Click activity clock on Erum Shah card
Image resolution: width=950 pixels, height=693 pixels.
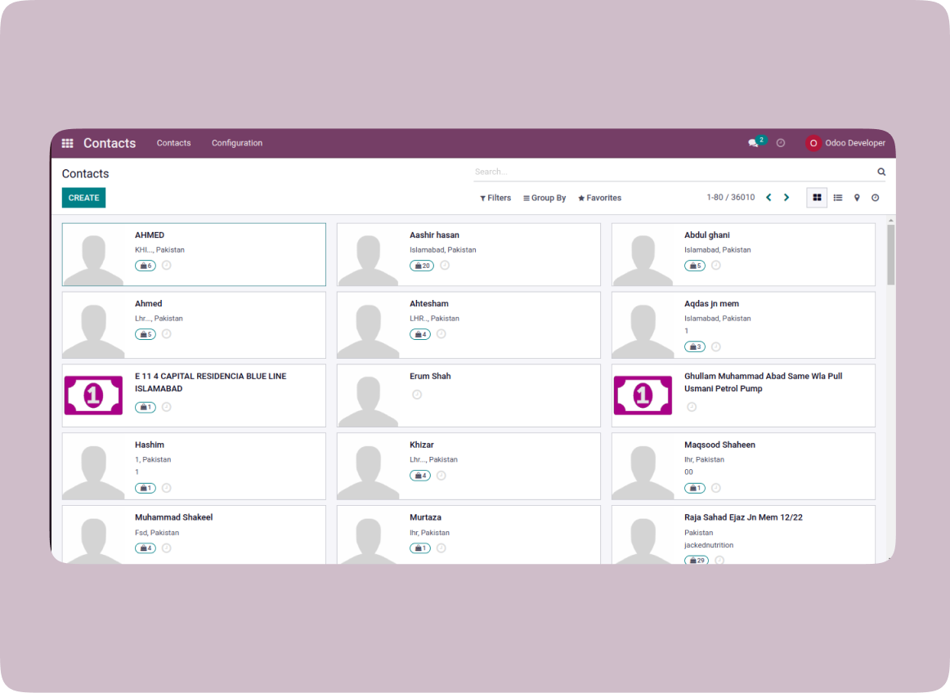click(x=417, y=395)
